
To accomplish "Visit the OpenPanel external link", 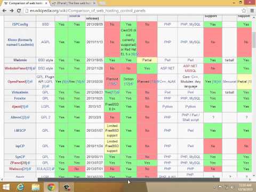I will 20,82.
